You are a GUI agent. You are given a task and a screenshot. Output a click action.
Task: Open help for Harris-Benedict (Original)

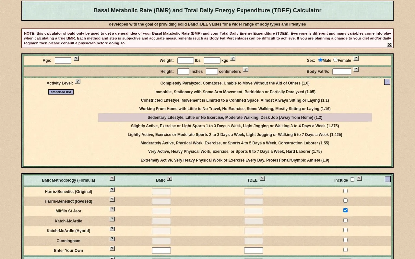(x=112, y=190)
